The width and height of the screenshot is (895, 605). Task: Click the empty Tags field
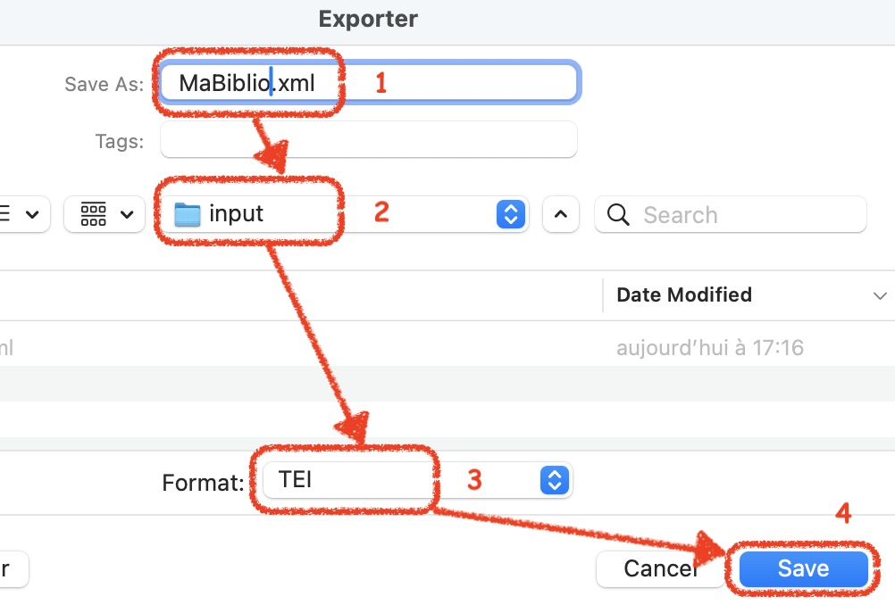[x=368, y=140]
